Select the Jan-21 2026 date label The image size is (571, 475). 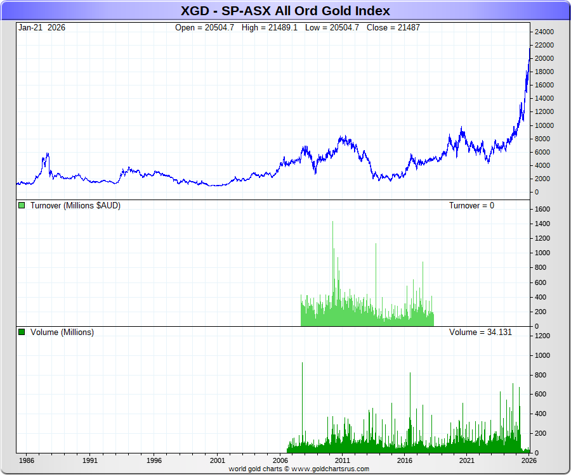click(x=42, y=27)
